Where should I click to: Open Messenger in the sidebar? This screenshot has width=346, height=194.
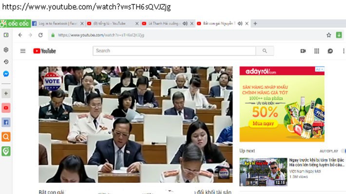pyautogui.click(x=6, y=74)
